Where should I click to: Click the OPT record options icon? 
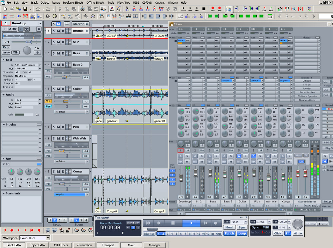(213, 9)
